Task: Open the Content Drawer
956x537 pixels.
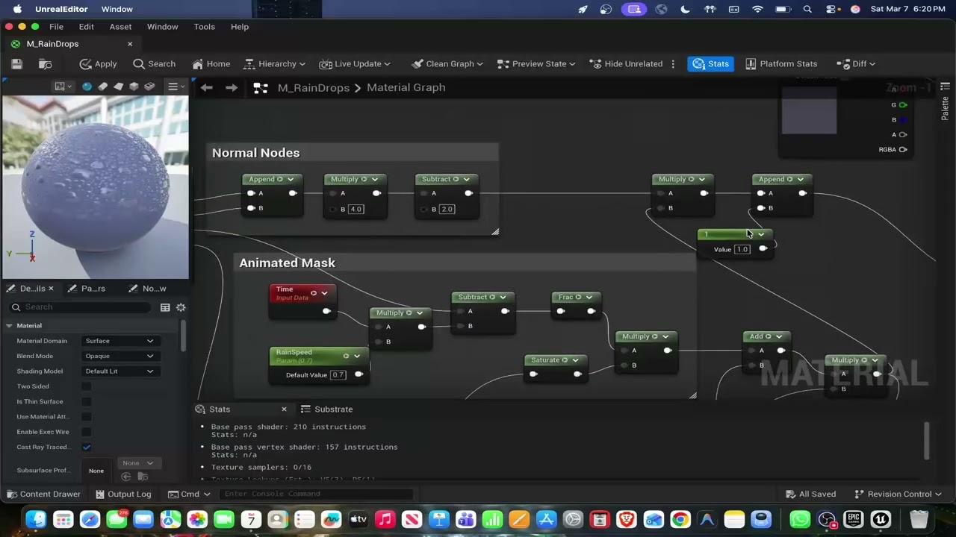Action: (x=43, y=494)
